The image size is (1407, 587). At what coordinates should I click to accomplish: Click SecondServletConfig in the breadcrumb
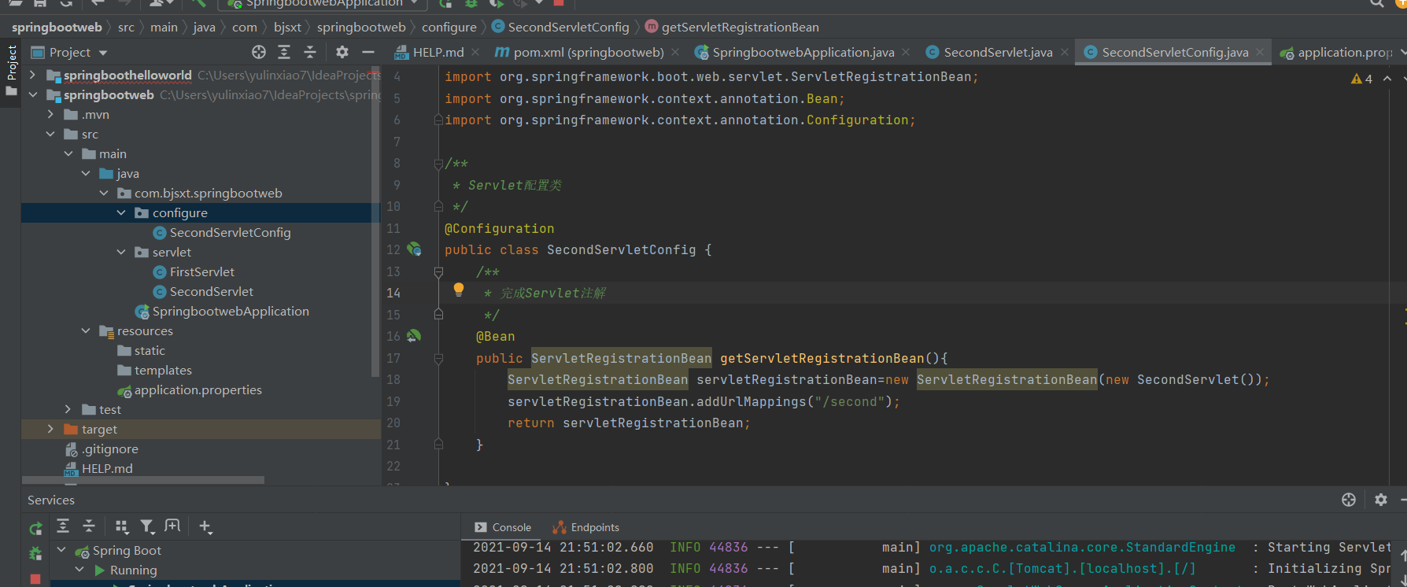[x=560, y=27]
